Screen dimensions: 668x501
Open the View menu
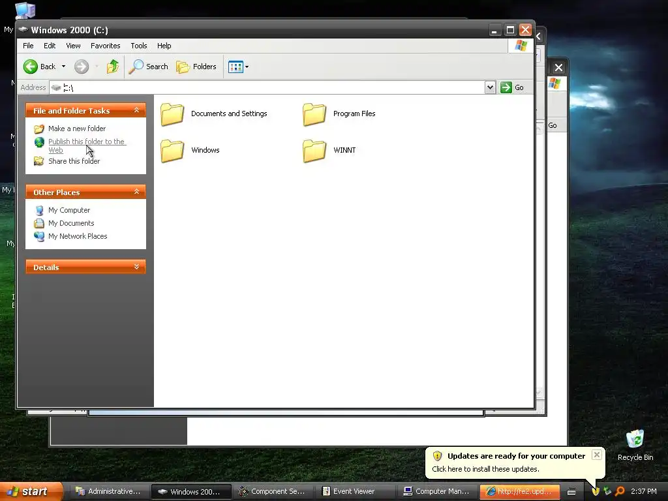[73, 46]
